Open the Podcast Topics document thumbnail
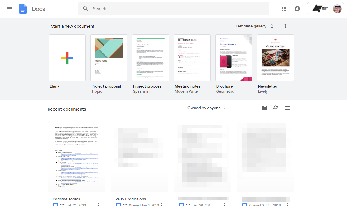The image size is (348, 206). pos(76,155)
